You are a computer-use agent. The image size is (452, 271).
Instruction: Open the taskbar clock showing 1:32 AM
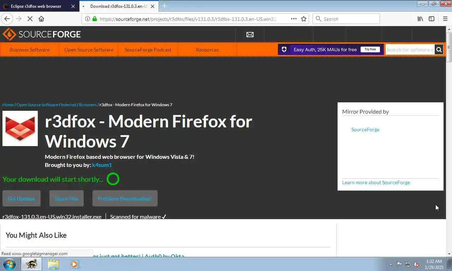pyautogui.click(x=434, y=264)
